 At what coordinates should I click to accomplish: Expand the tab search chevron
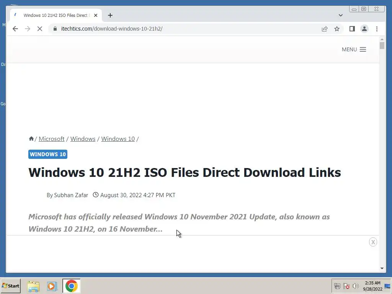point(340,15)
